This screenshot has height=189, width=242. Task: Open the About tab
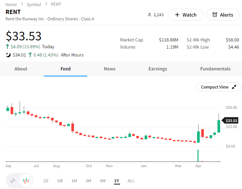click(21, 69)
